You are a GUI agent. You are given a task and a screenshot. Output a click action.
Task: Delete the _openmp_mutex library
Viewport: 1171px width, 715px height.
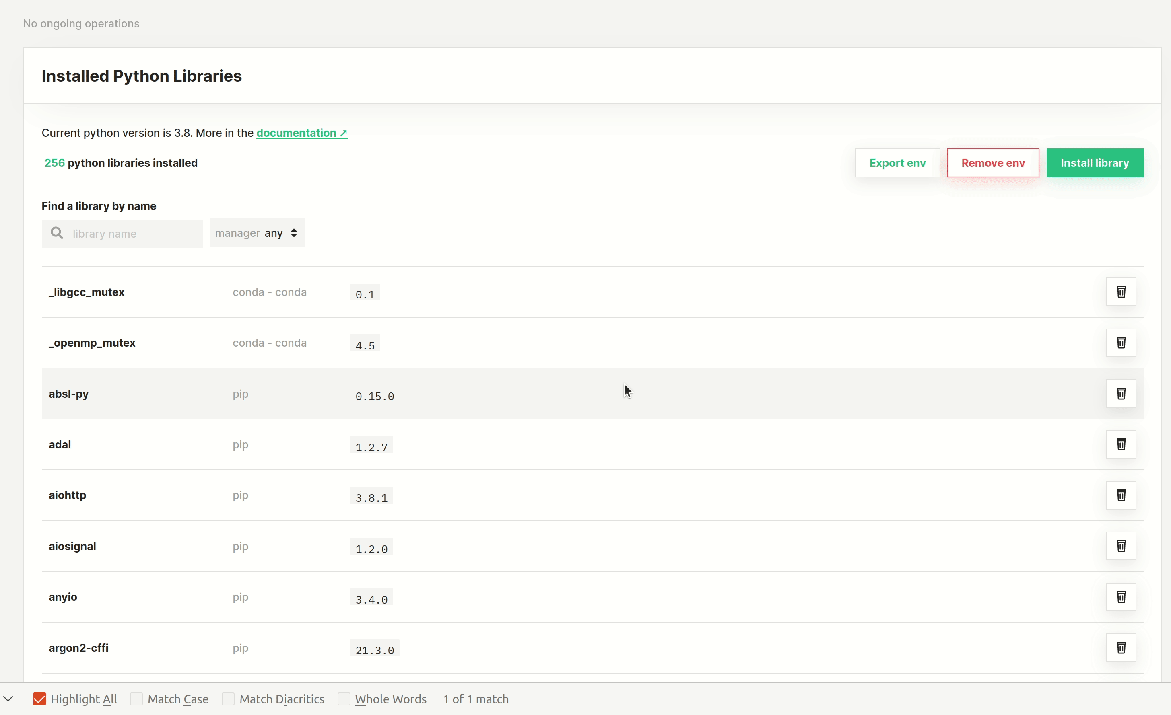tap(1121, 343)
